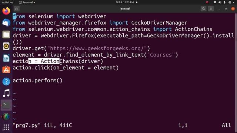Click 'webdriver.Firefox' in driver assignment line

pos(67,35)
